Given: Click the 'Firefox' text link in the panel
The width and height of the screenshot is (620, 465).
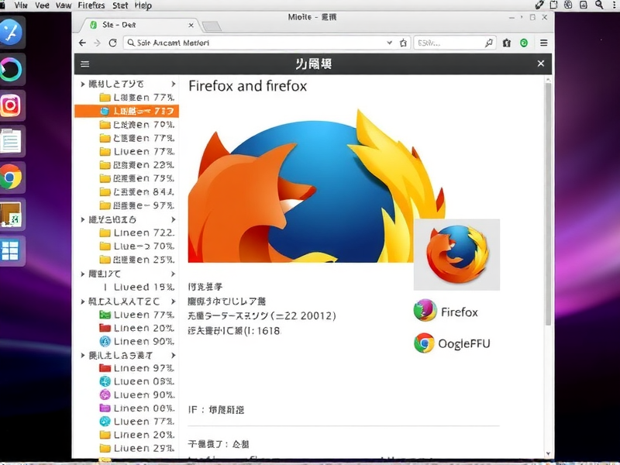Looking at the screenshot, I should click(459, 312).
